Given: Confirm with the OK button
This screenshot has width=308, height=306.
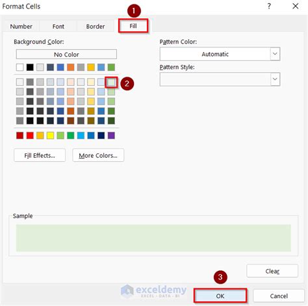Looking at the screenshot, I should pyautogui.click(x=220, y=296).
